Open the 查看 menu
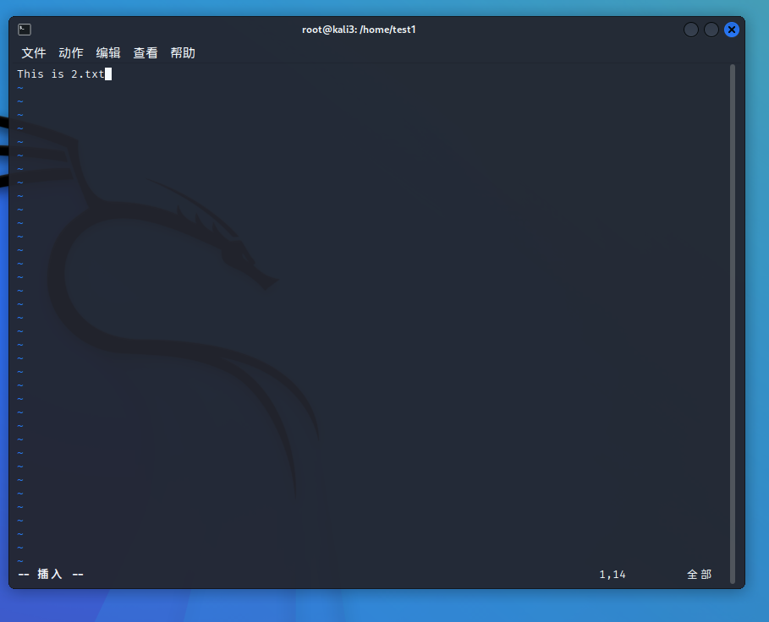Screen dimensions: 769x622 [x=146, y=53]
